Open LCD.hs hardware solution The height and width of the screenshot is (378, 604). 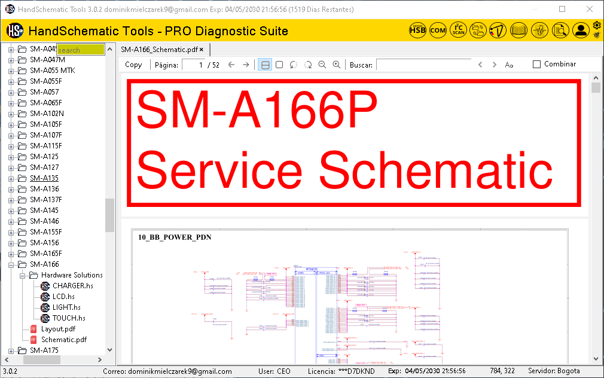click(x=63, y=296)
